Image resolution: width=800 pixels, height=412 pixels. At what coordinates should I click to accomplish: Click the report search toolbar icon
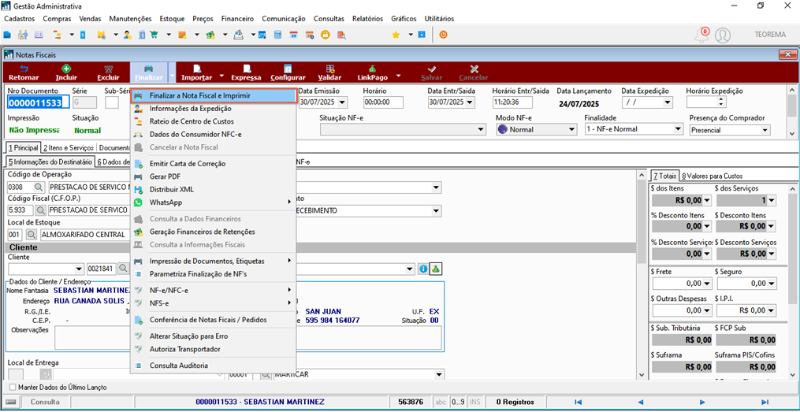(341, 35)
